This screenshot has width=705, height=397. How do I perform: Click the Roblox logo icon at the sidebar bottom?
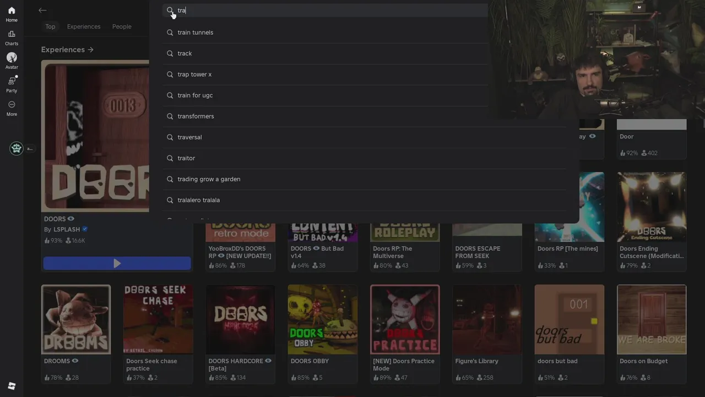point(12,386)
